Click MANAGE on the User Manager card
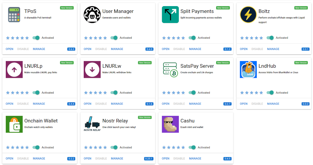The width and height of the screenshot is (313, 165). [117, 49]
